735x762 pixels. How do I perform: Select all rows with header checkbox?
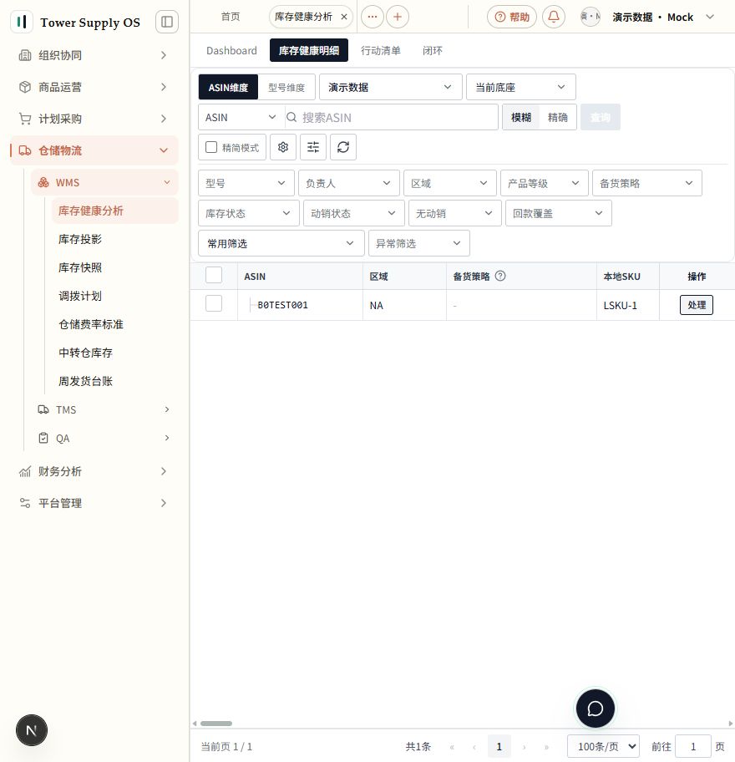(214, 275)
